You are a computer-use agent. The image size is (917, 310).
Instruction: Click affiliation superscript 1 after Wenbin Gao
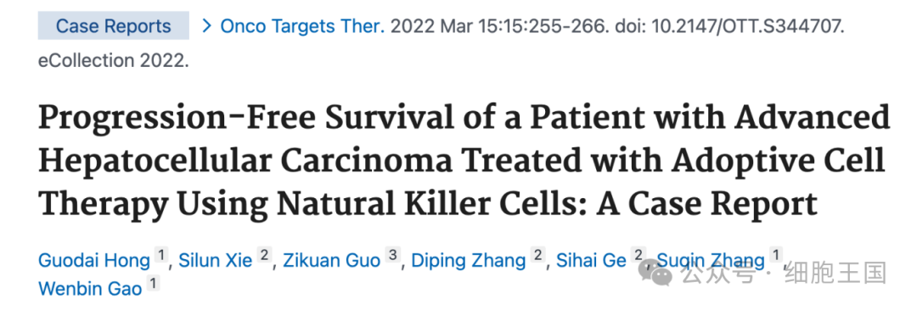click(x=153, y=284)
